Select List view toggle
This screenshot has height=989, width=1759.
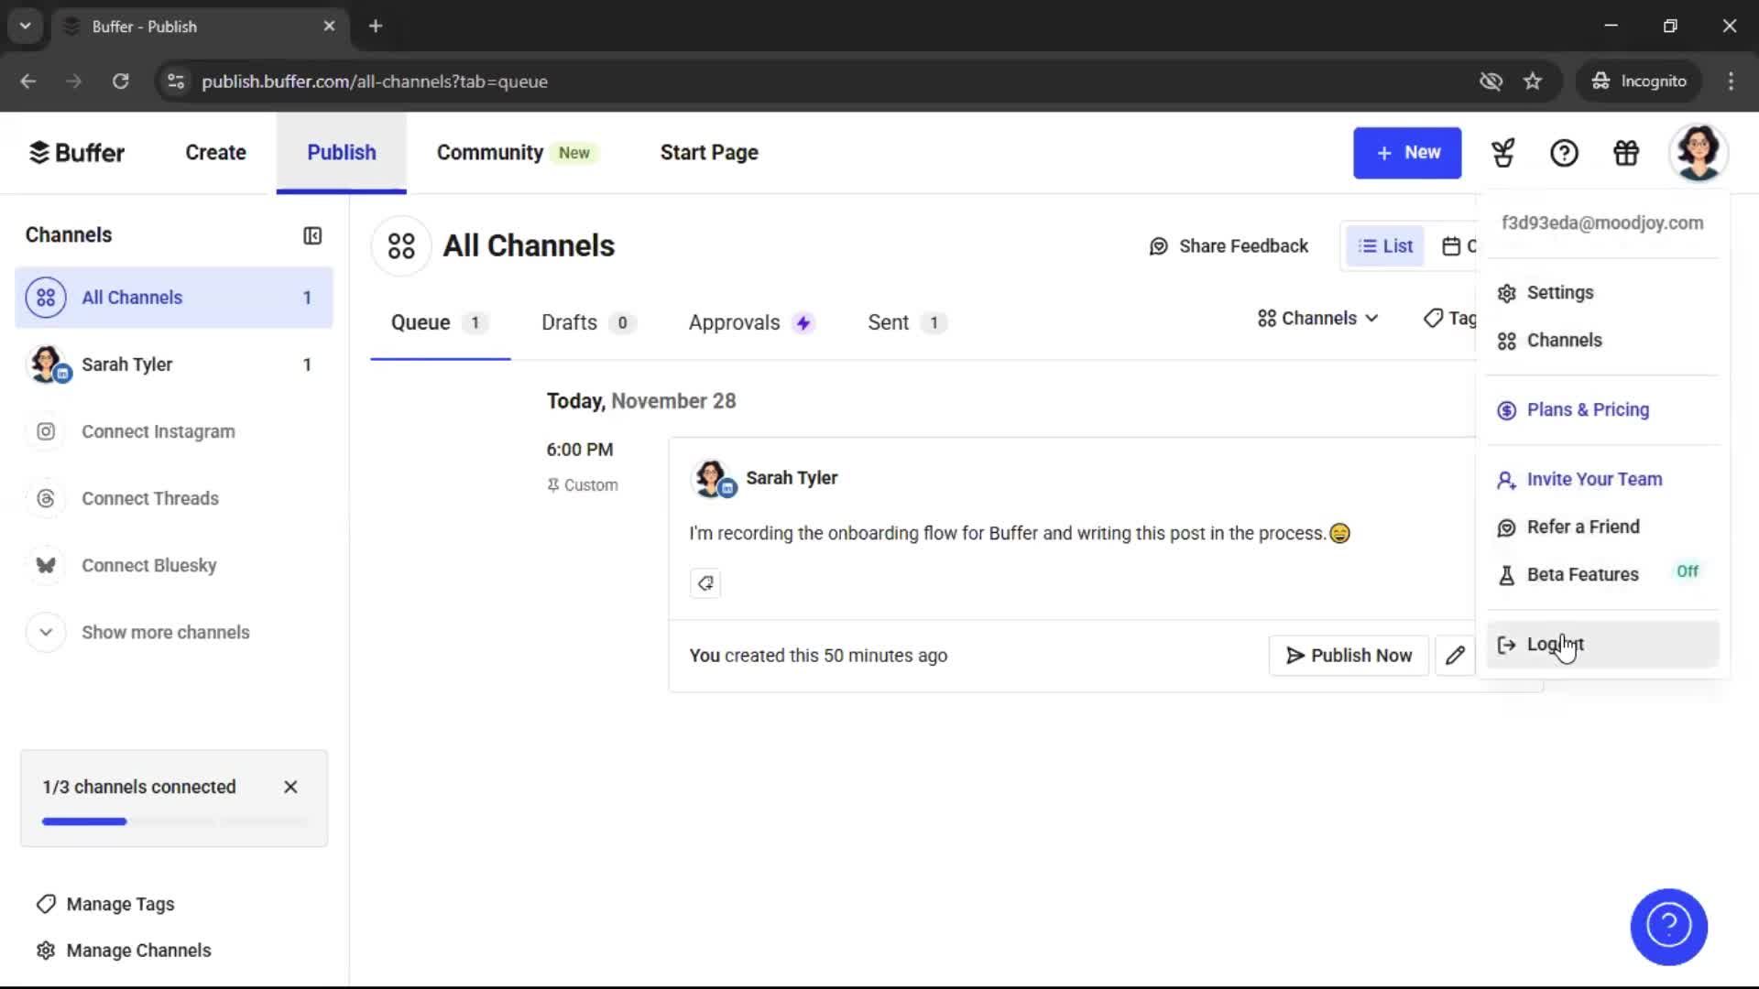(x=1384, y=245)
